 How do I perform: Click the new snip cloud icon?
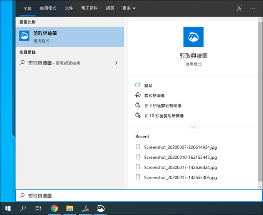click(138, 95)
